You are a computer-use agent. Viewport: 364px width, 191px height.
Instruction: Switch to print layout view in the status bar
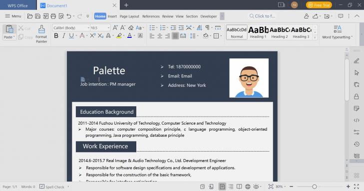coord(222,187)
